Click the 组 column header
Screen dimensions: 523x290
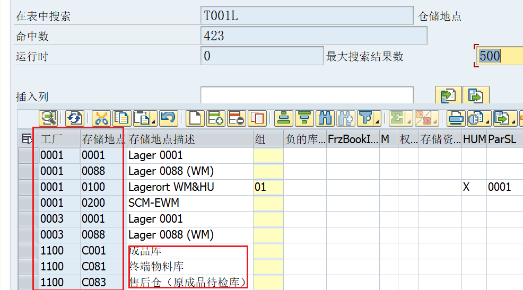(x=268, y=139)
